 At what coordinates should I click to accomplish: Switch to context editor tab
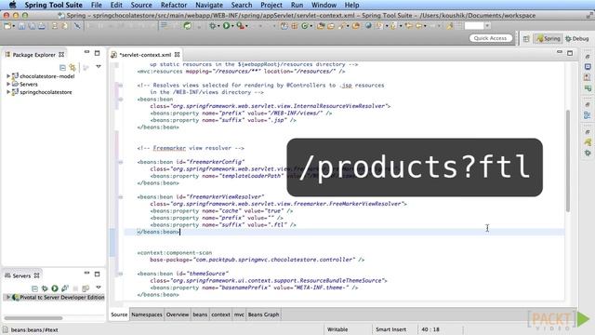pyautogui.click(x=220, y=315)
